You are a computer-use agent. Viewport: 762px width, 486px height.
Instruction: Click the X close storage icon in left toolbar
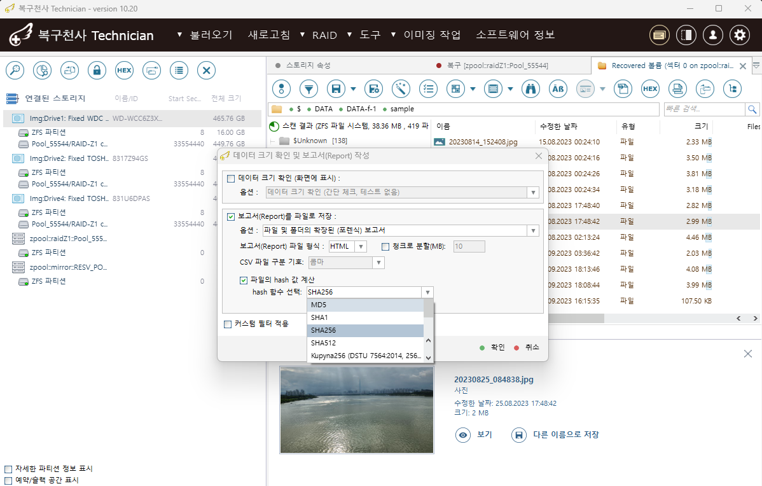point(207,71)
